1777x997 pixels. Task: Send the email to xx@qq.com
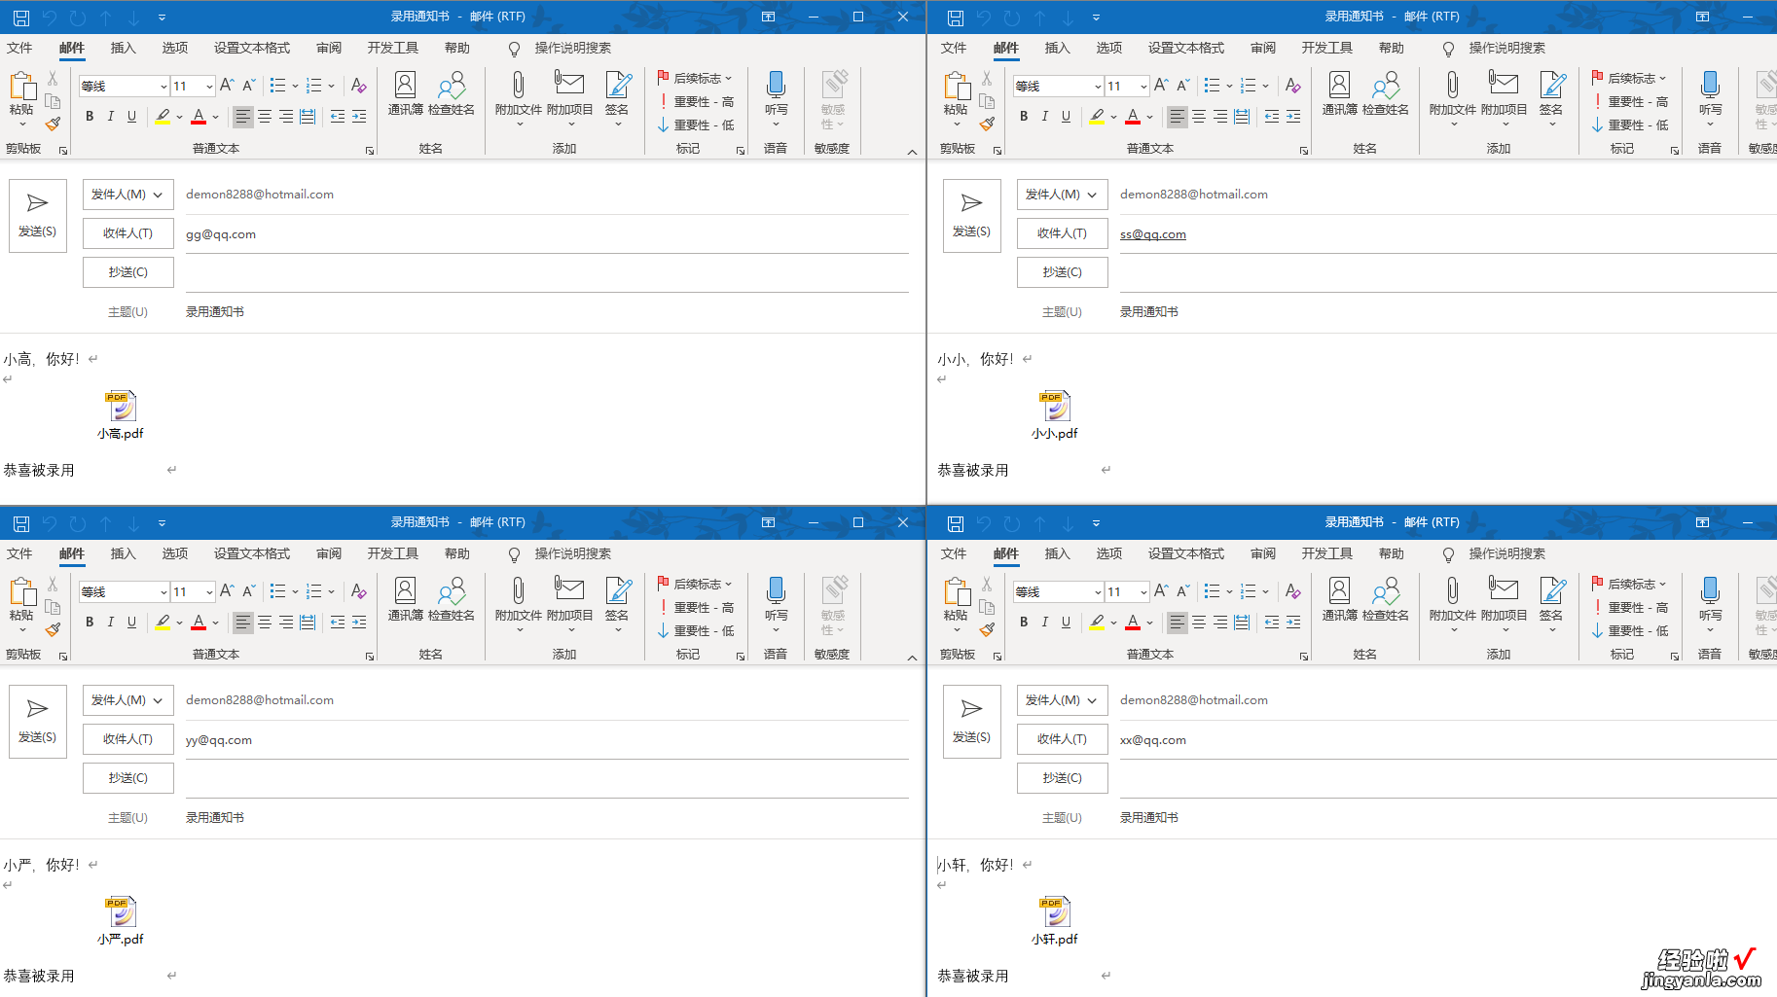pos(972,722)
